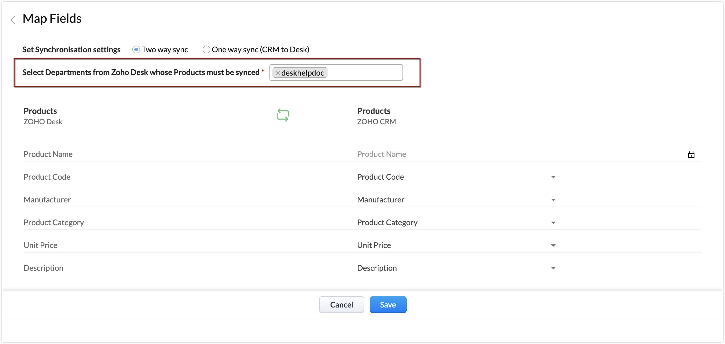Click the Desk field Unit Price

coord(41,245)
